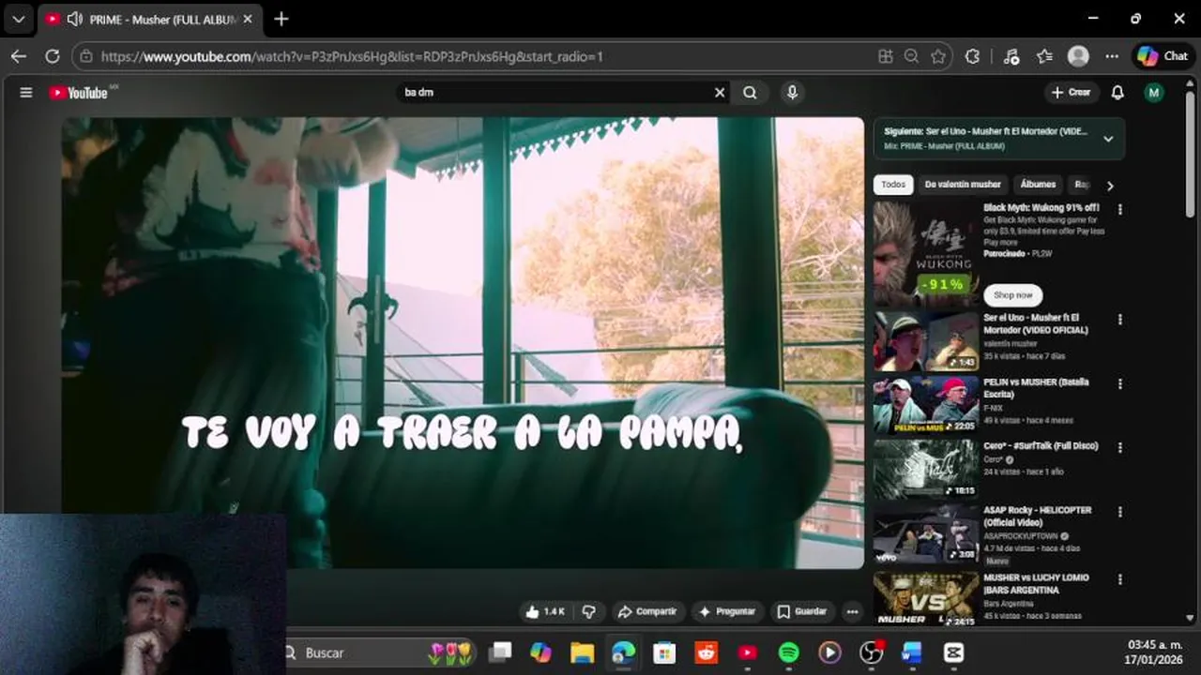
Task: Open MUSHER vs LUCHY LOMIO video thumbnail
Action: pyautogui.click(x=925, y=599)
